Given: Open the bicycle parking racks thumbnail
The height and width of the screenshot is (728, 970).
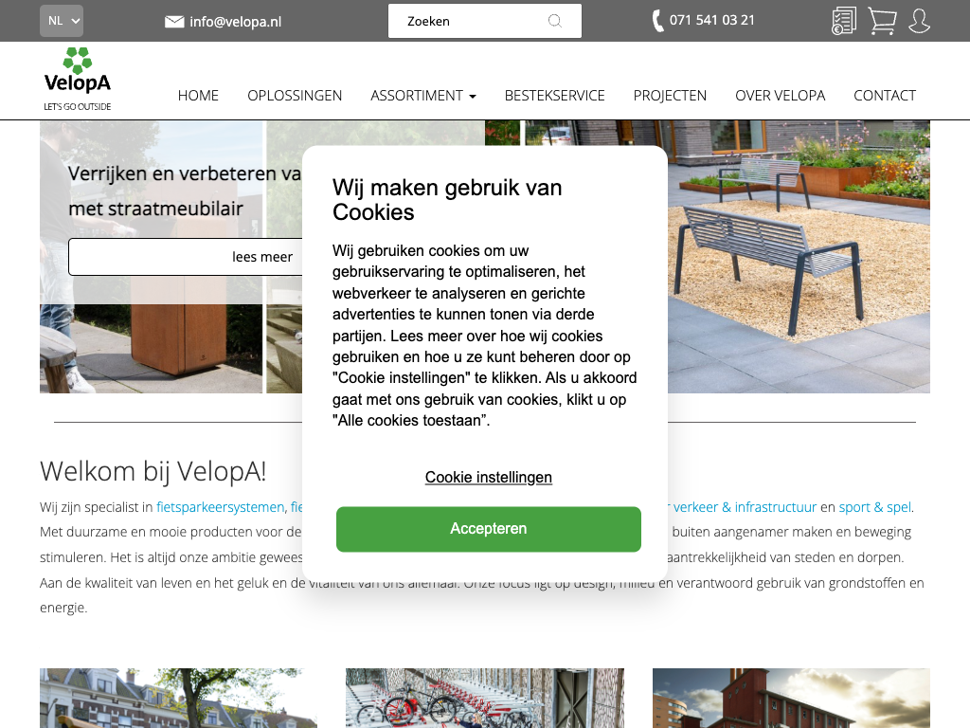Looking at the screenshot, I should coord(484,698).
